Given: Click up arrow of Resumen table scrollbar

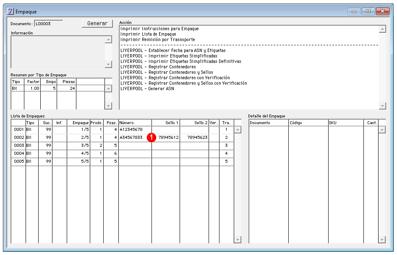Looking at the screenshot, I should pyautogui.click(x=108, y=88).
